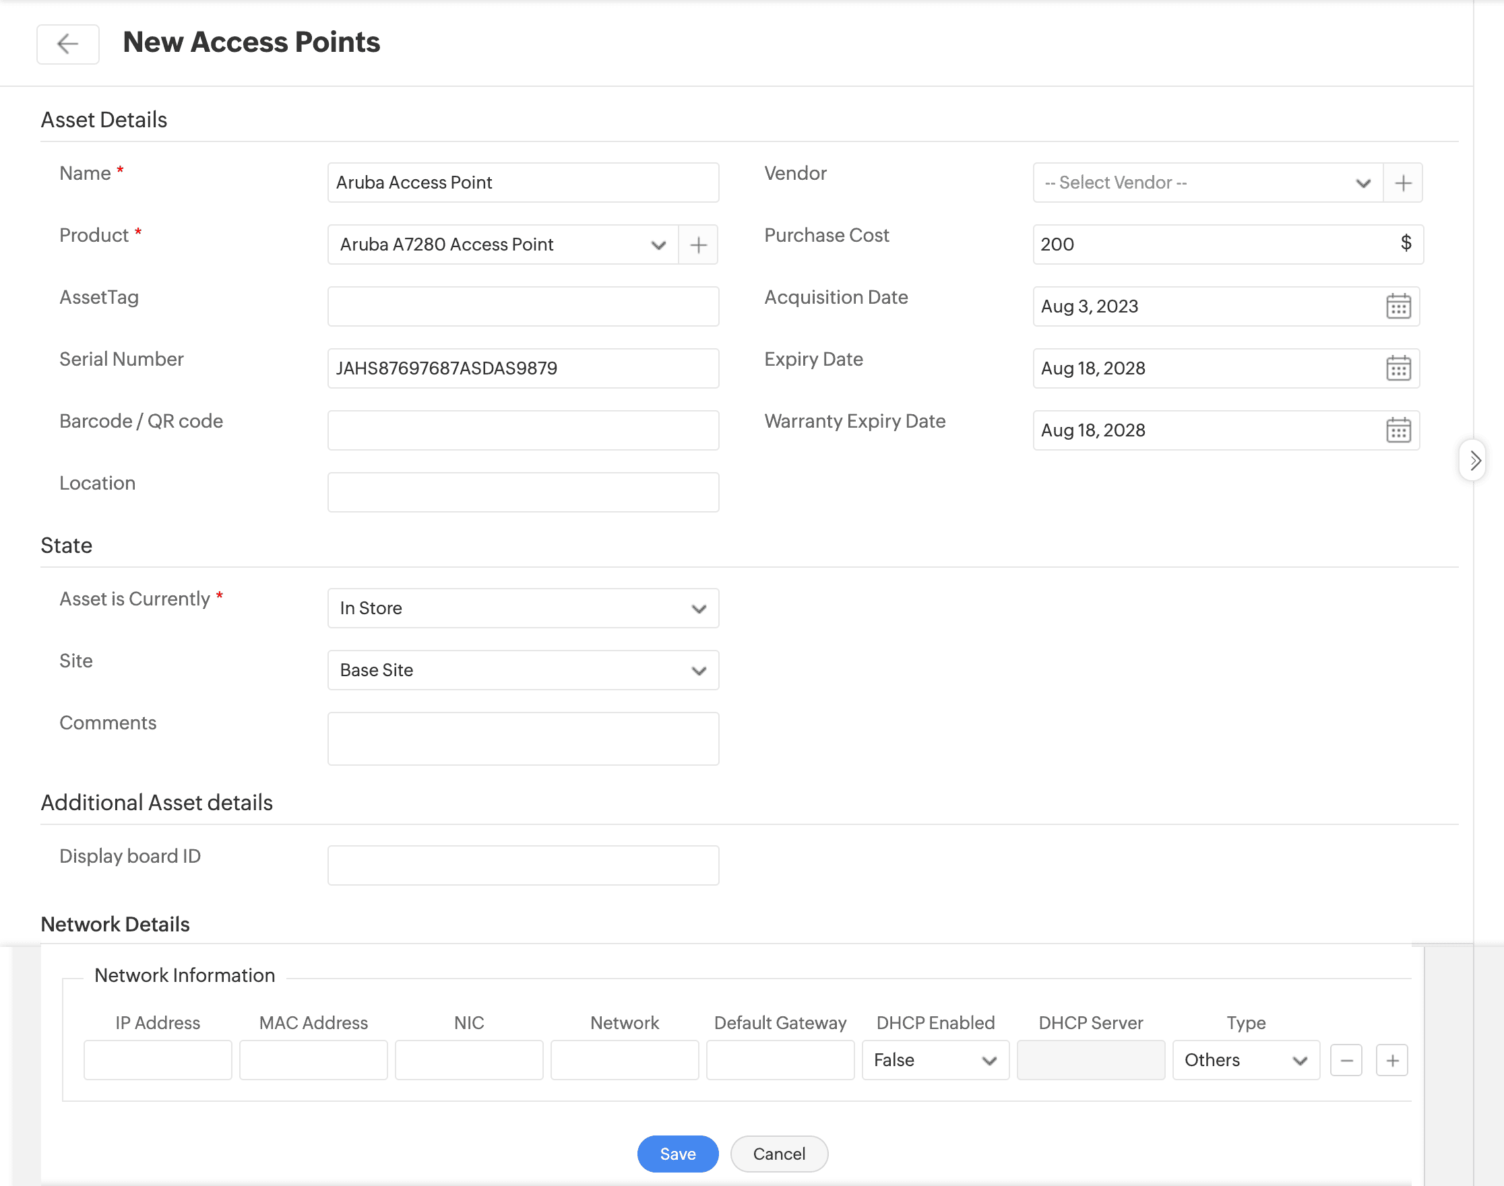
Task: Add network row with plus icon
Action: [1391, 1060]
